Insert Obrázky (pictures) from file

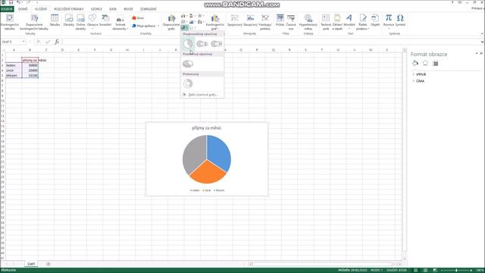[69, 20]
